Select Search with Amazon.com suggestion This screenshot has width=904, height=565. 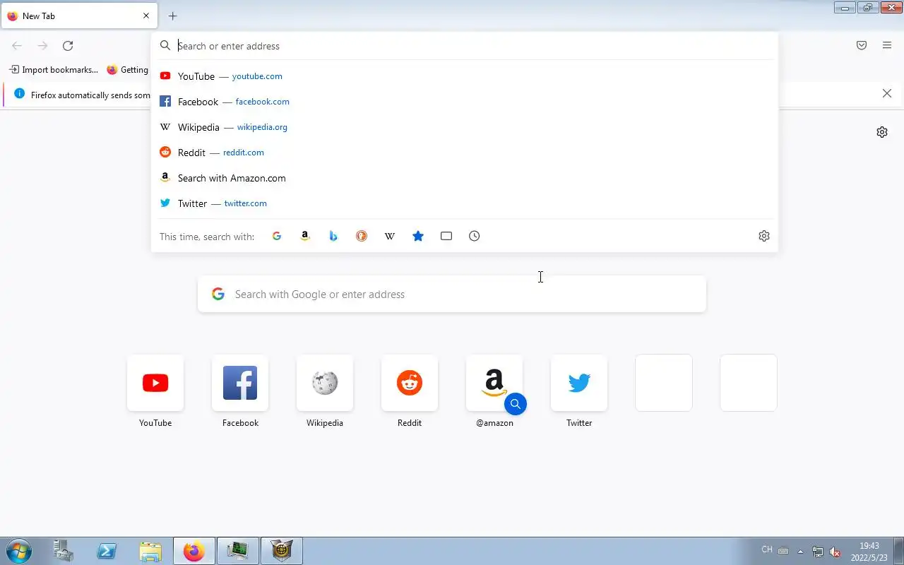pyautogui.click(x=465, y=178)
